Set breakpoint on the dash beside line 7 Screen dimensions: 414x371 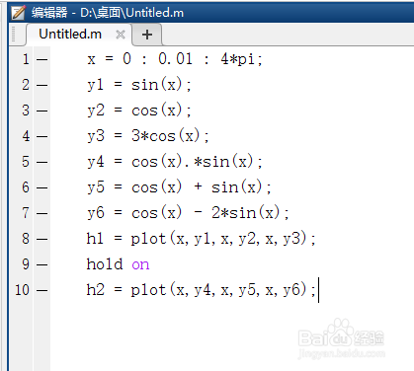point(41,214)
